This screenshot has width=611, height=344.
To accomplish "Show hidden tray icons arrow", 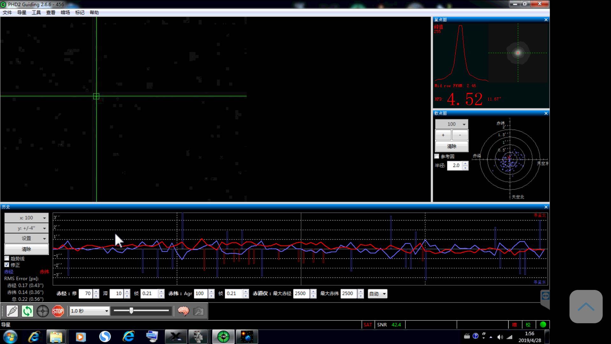I will tap(491, 337).
